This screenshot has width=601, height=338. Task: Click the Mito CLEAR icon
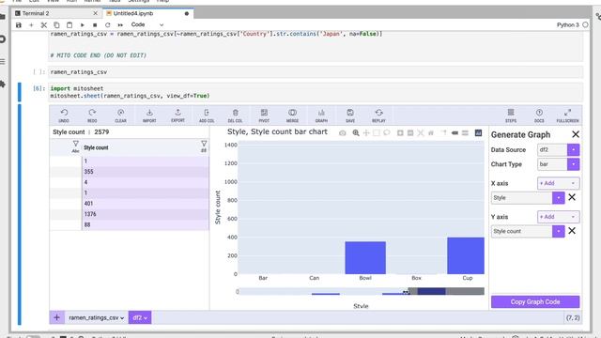pyautogui.click(x=121, y=115)
